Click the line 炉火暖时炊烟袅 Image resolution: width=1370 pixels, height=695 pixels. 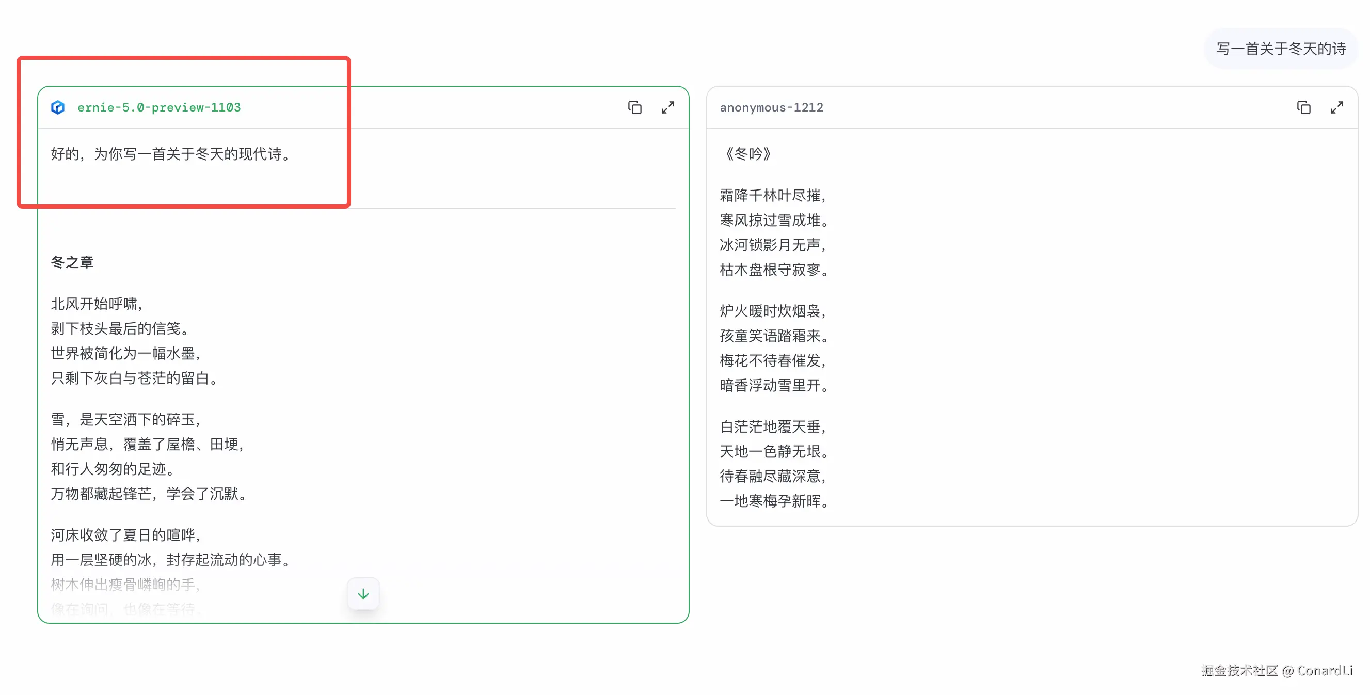click(772, 311)
